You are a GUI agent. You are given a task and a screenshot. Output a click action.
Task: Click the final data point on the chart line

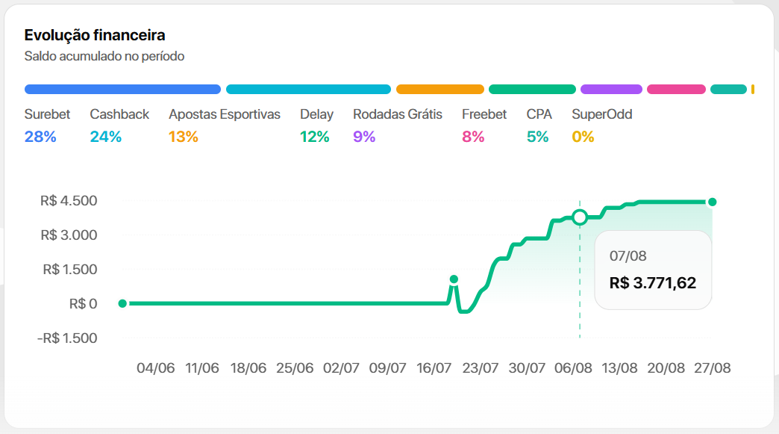[x=713, y=202]
